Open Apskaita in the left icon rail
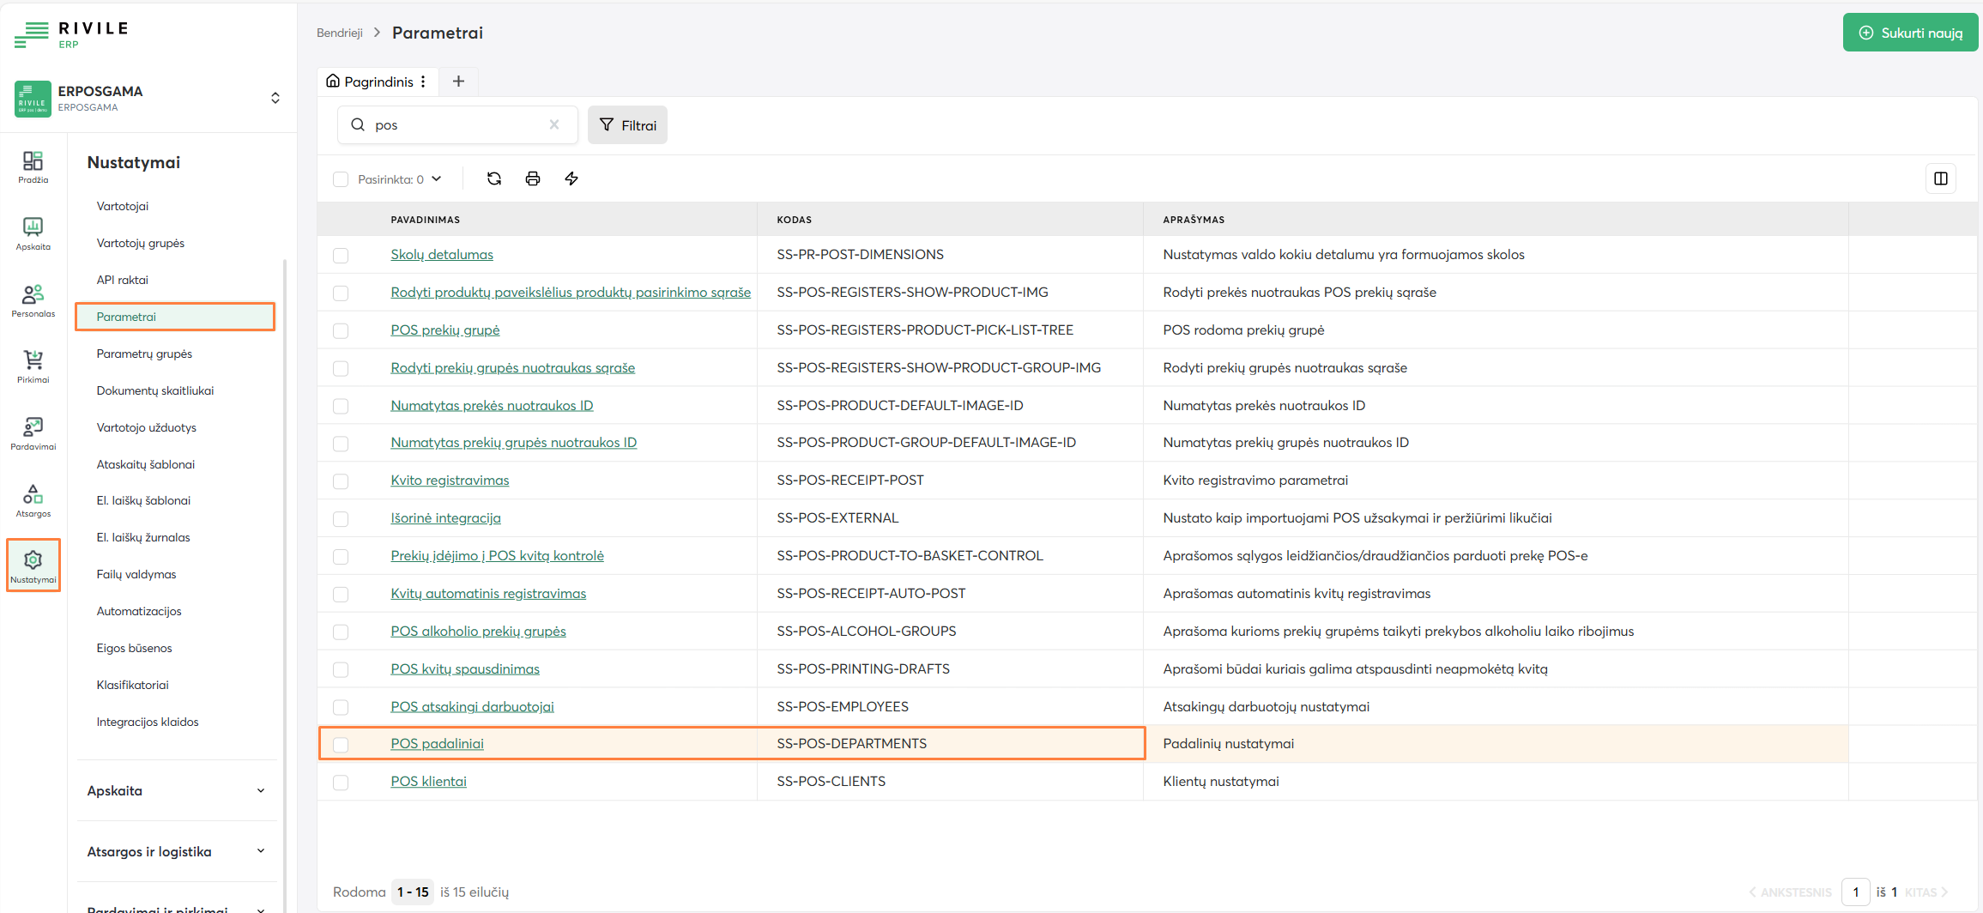 [33, 233]
